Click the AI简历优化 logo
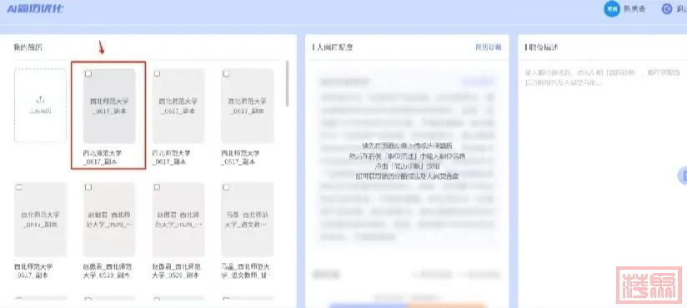687x308 pixels. (x=35, y=8)
